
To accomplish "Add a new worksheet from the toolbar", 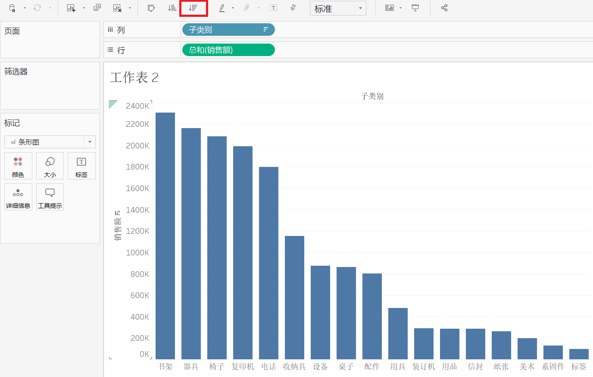I will tap(71, 8).
